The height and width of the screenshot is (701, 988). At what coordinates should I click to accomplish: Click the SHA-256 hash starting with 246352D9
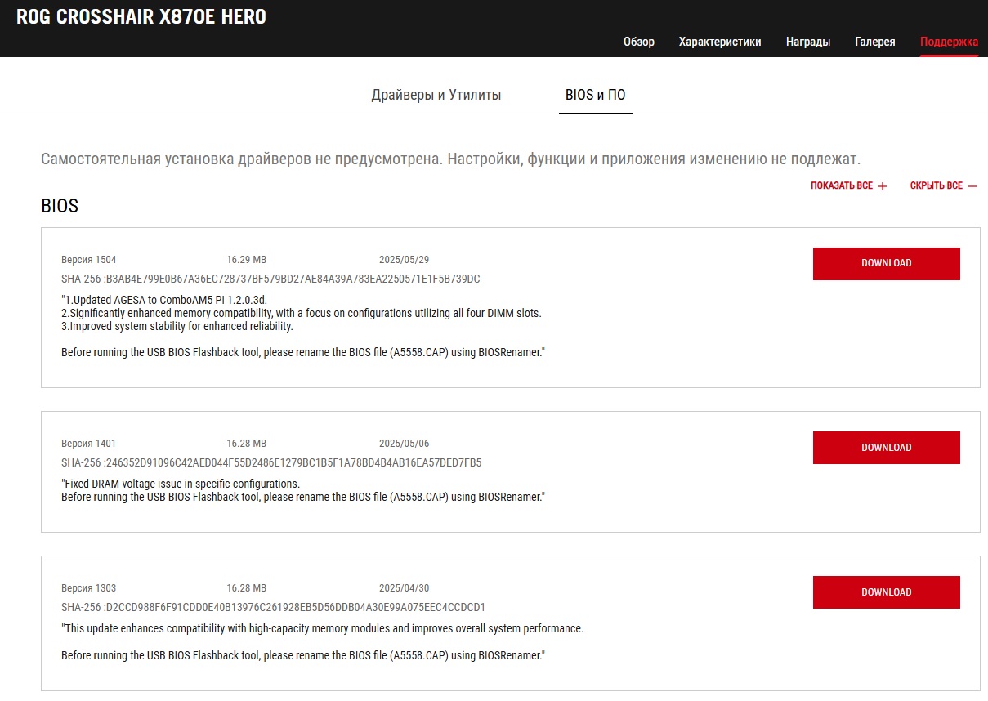coord(271,462)
